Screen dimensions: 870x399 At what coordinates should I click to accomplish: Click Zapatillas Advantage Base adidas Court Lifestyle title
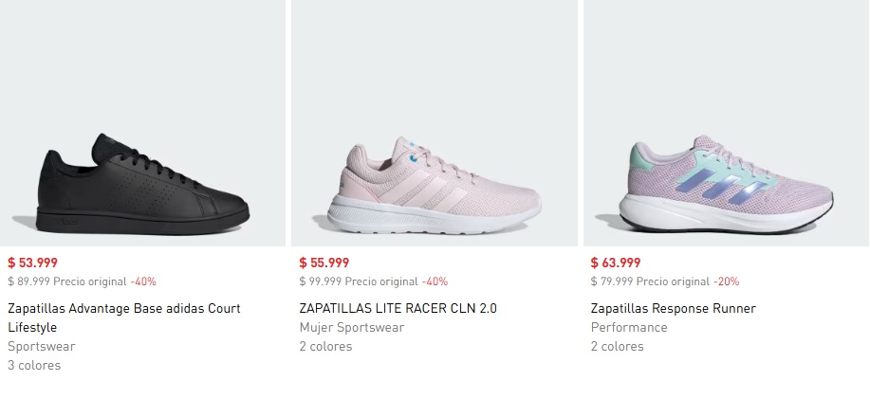[124, 317]
